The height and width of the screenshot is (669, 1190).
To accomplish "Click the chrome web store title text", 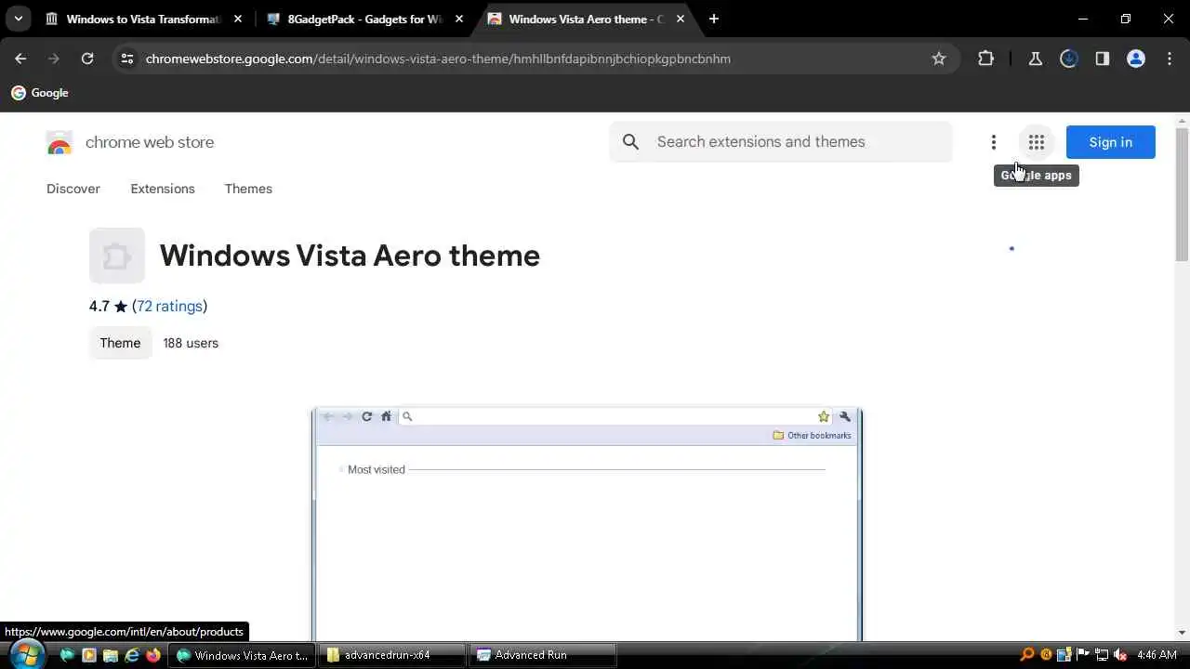I will tap(150, 142).
